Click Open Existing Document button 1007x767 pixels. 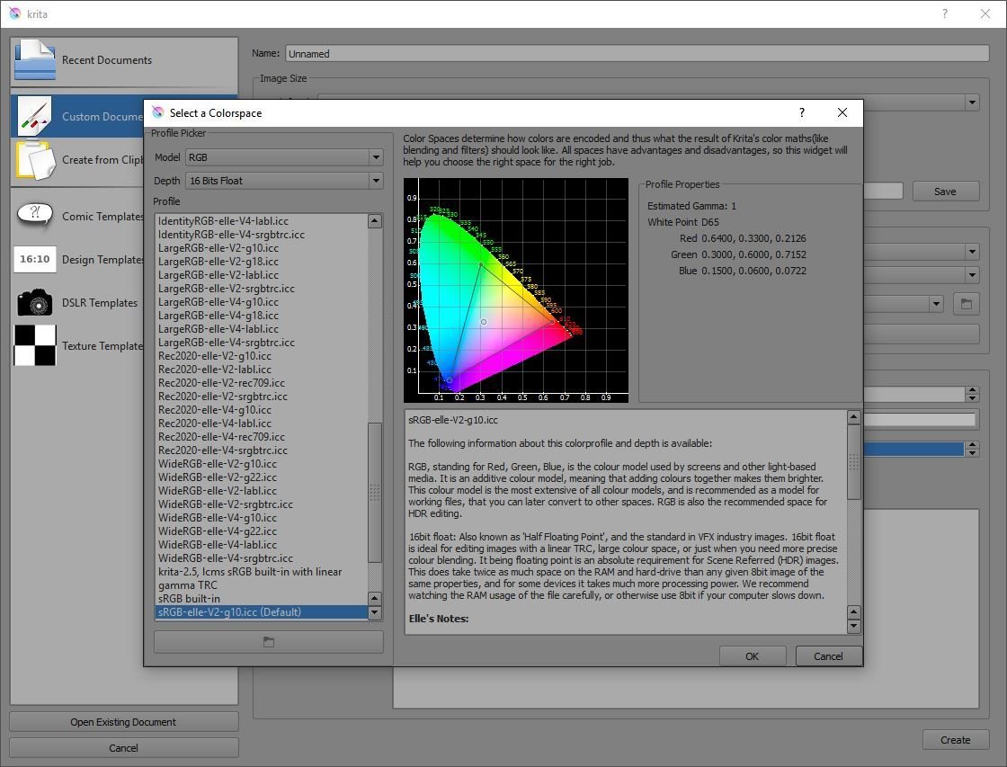(123, 722)
